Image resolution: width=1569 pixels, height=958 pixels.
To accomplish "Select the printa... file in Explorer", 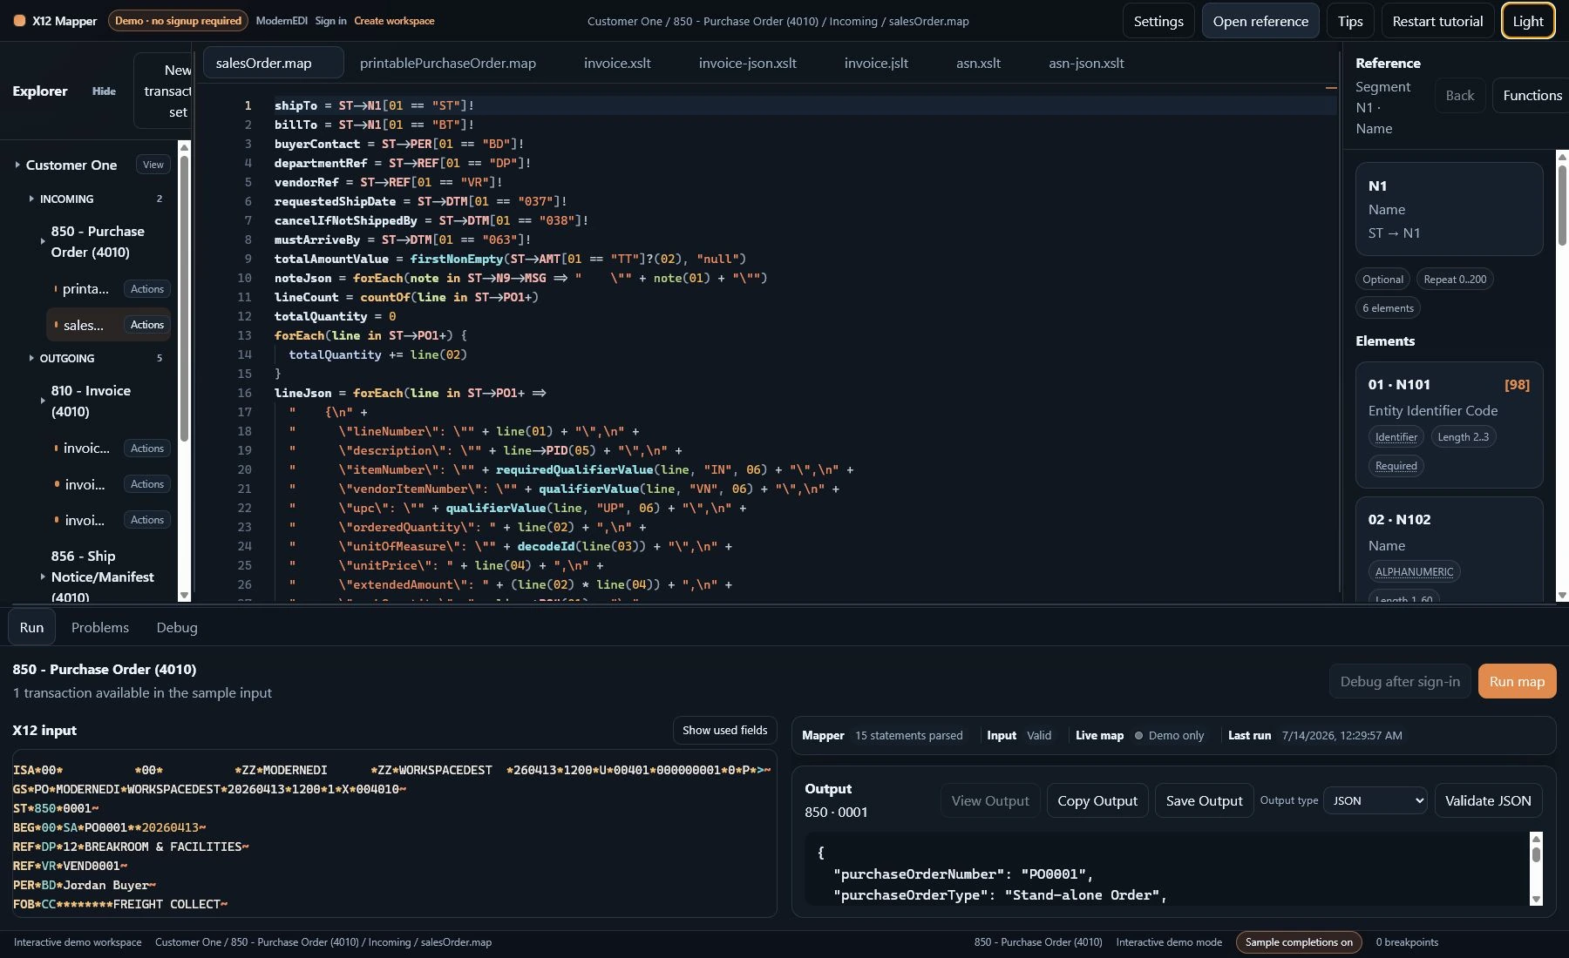I will pos(85,289).
